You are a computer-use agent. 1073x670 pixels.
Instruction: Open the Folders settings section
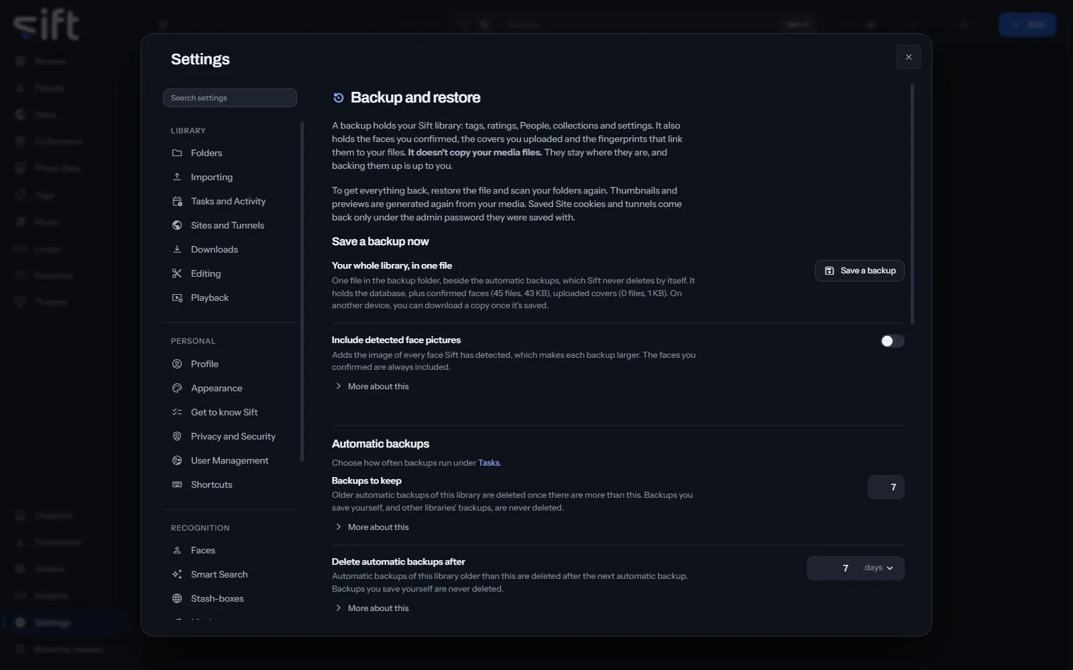(x=230, y=153)
